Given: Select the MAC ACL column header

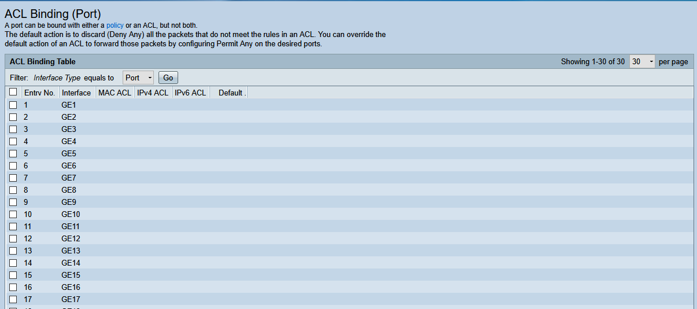Looking at the screenshot, I should [115, 93].
